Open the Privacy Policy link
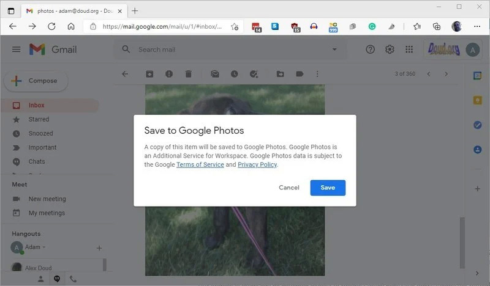Image resolution: width=490 pixels, height=286 pixels. (257, 164)
